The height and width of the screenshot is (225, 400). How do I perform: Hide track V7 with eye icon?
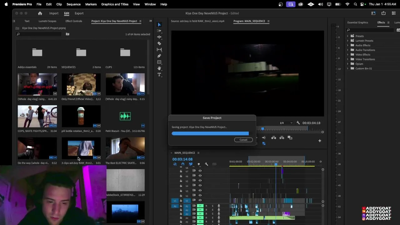point(200,171)
